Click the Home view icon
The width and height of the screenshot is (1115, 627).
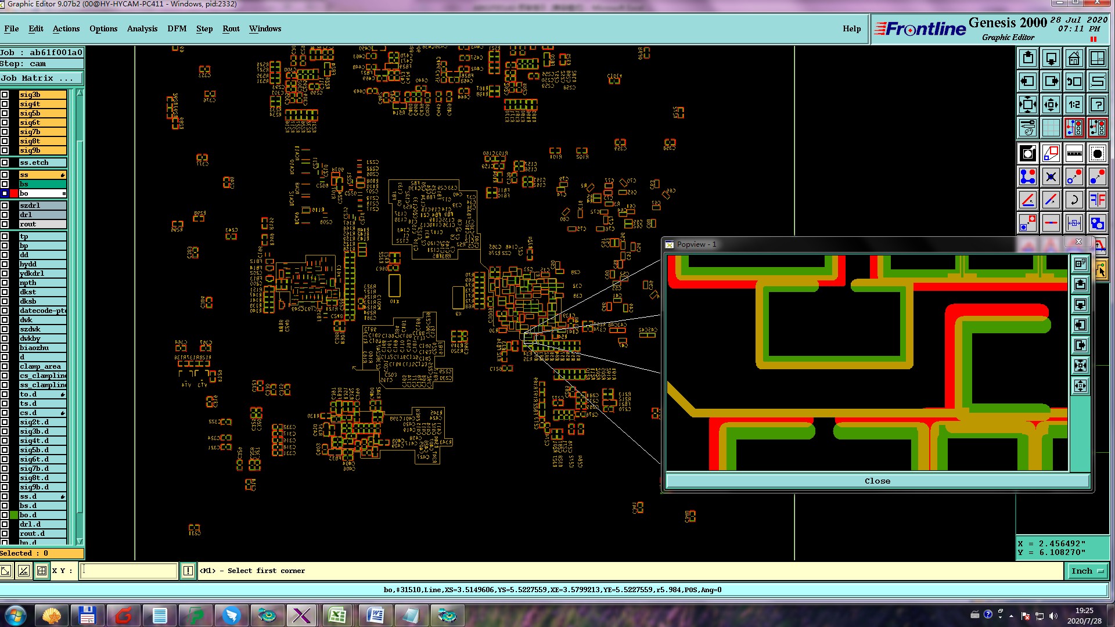click(1074, 58)
